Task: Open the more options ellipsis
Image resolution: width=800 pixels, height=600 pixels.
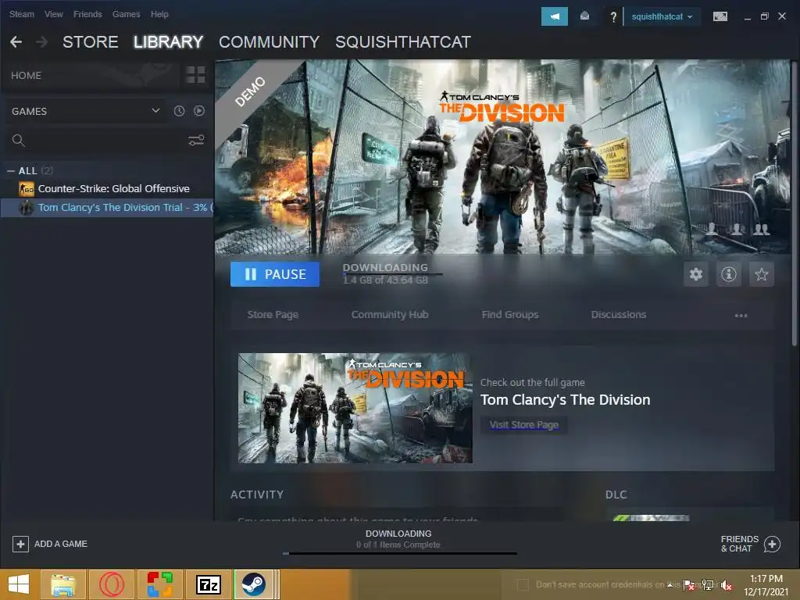Action: pyautogui.click(x=741, y=316)
